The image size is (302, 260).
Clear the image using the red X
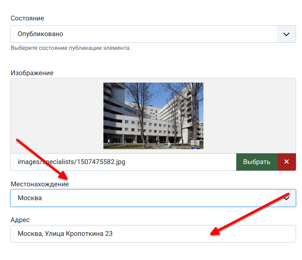click(x=286, y=162)
